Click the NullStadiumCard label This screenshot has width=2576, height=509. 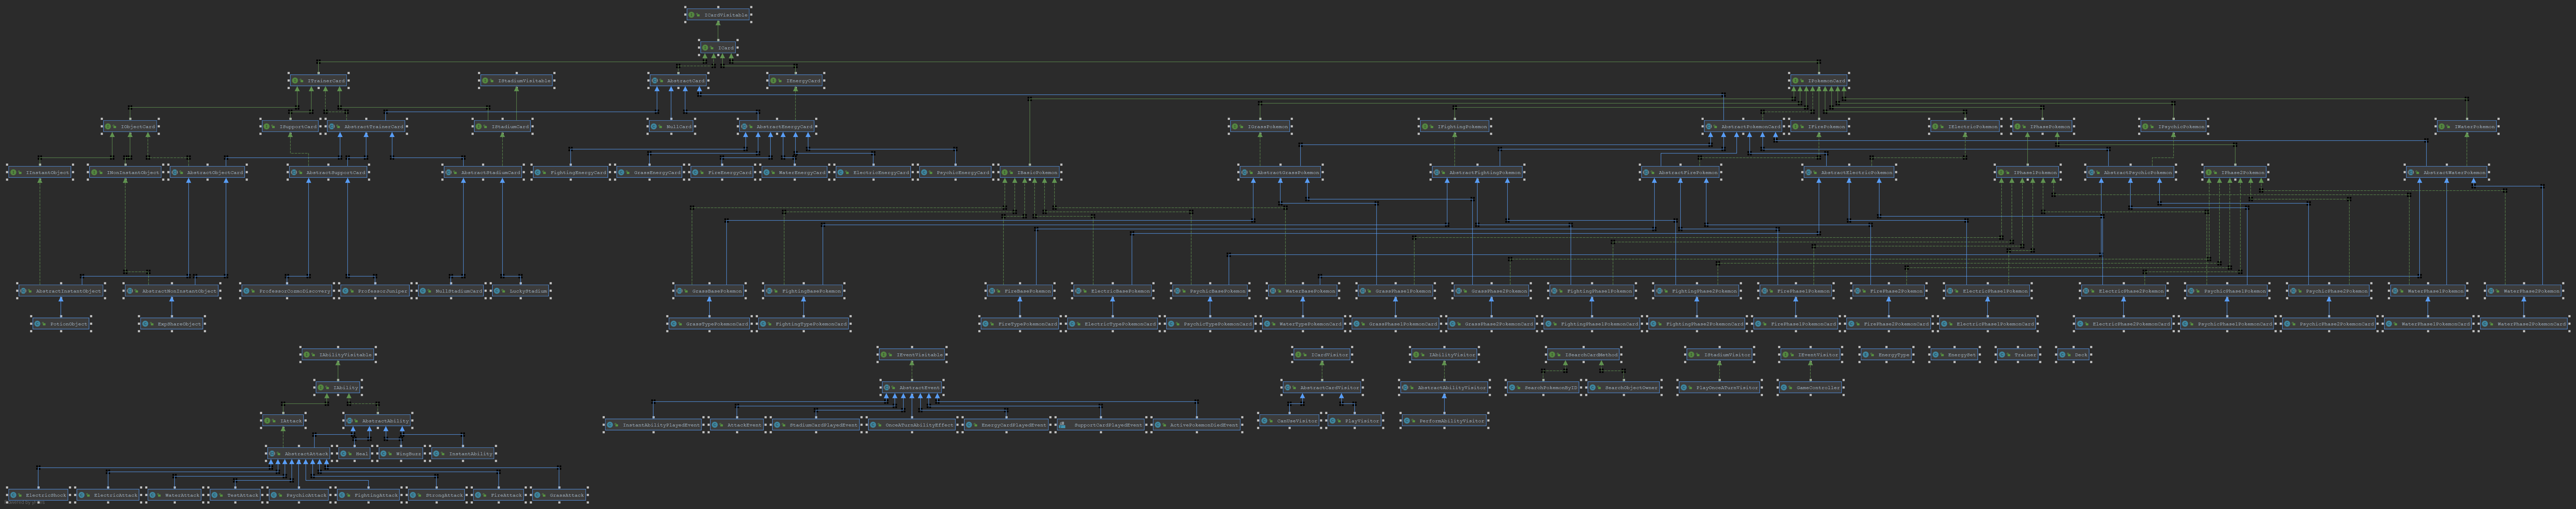(459, 291)
